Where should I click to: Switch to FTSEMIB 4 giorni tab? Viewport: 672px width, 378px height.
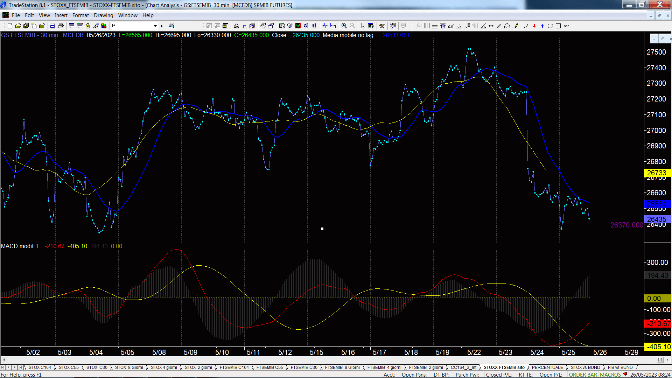tap(384, 367)
